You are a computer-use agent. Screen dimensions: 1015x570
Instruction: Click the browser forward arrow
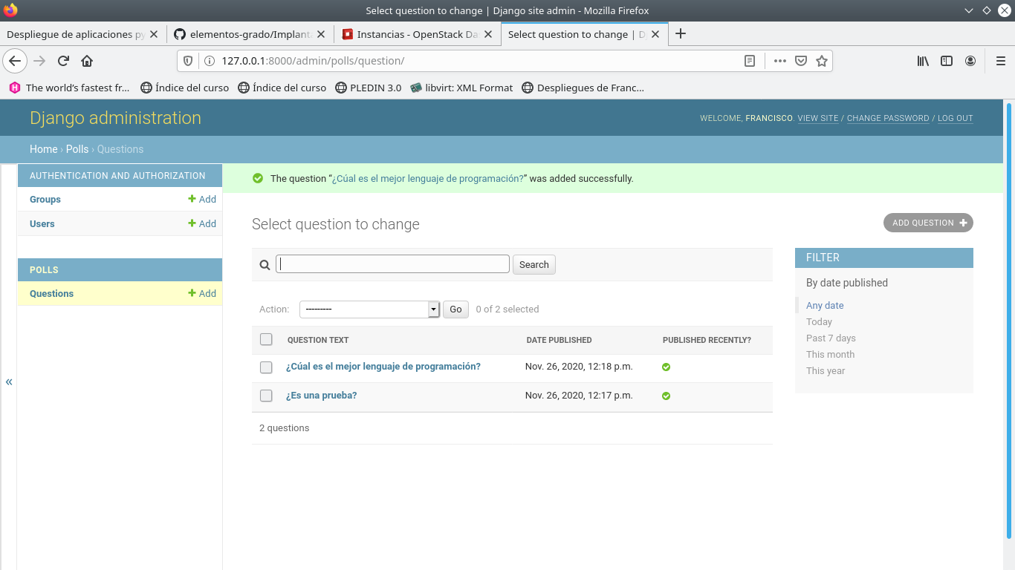(40, 61)
